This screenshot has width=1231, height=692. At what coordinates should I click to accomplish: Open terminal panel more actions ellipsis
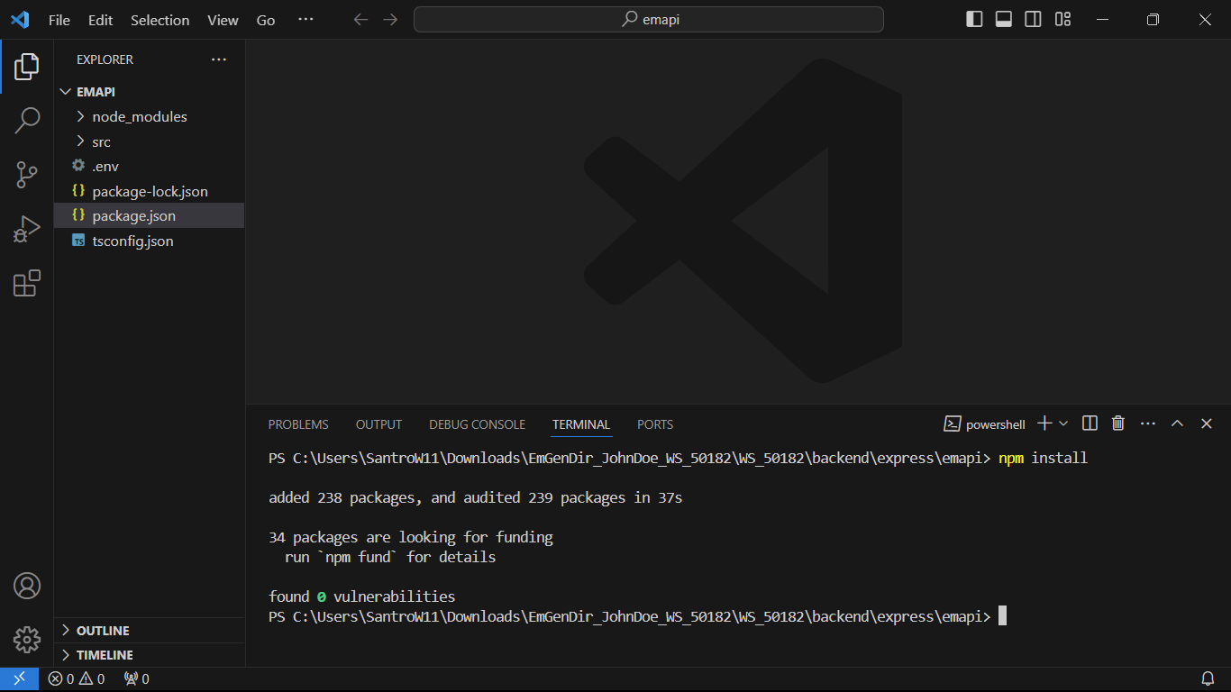click(x=1148, y=423)
